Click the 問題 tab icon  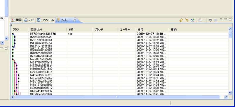[x=13, y=20]
